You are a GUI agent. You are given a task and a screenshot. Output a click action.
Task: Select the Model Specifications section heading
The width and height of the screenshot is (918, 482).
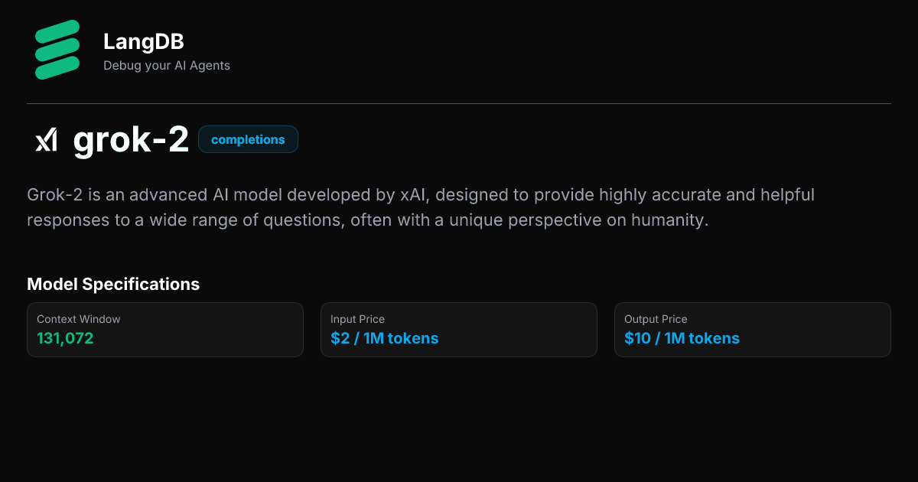coord(113,284)
